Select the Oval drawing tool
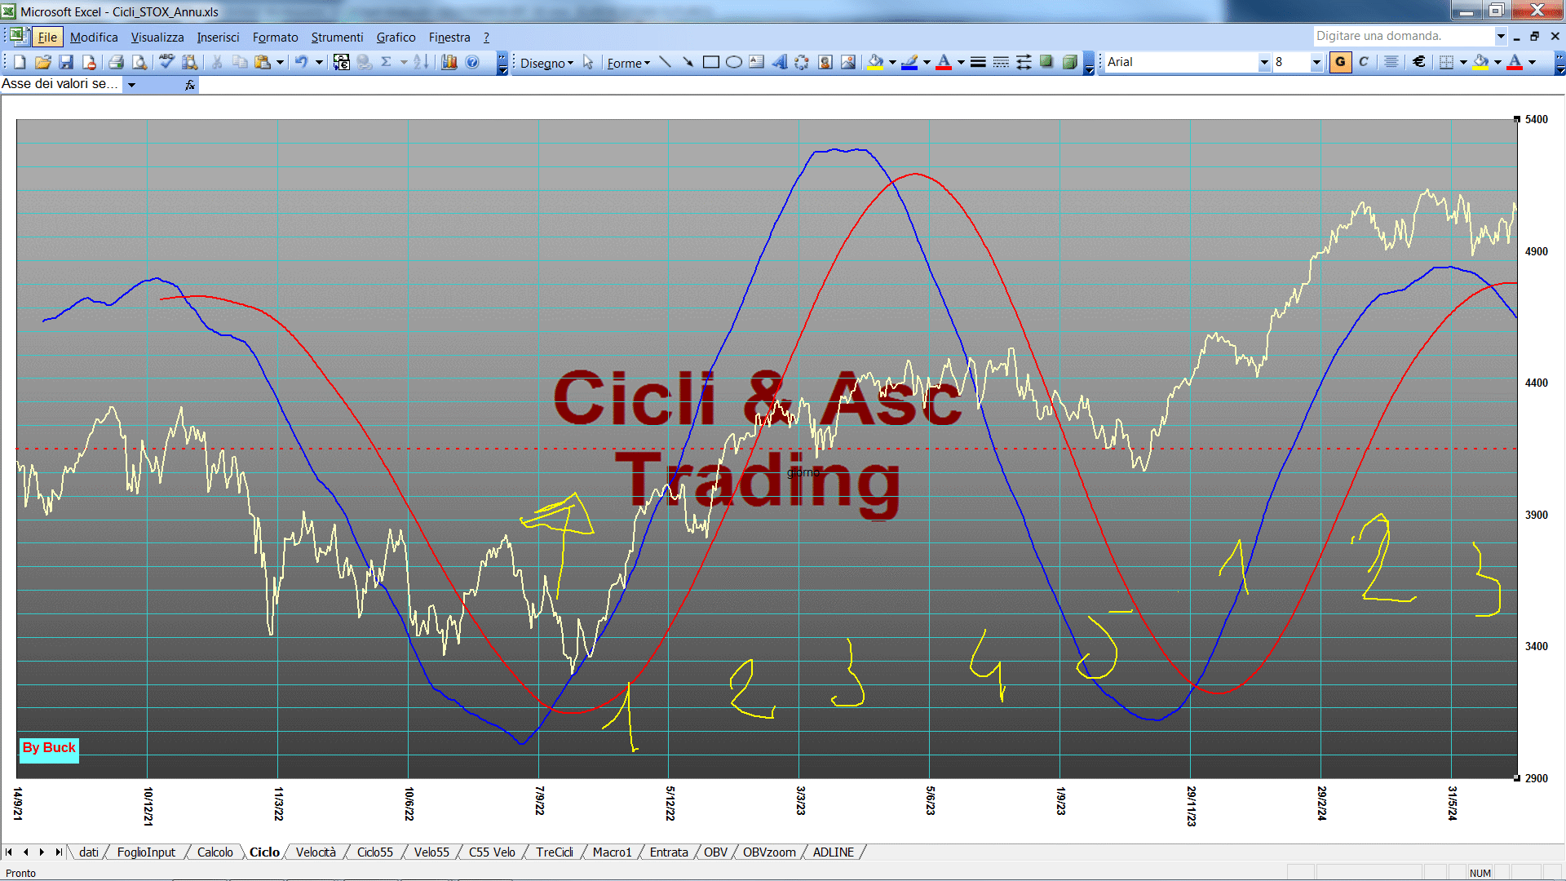The image size is (1566, 881). coord(734,62)
